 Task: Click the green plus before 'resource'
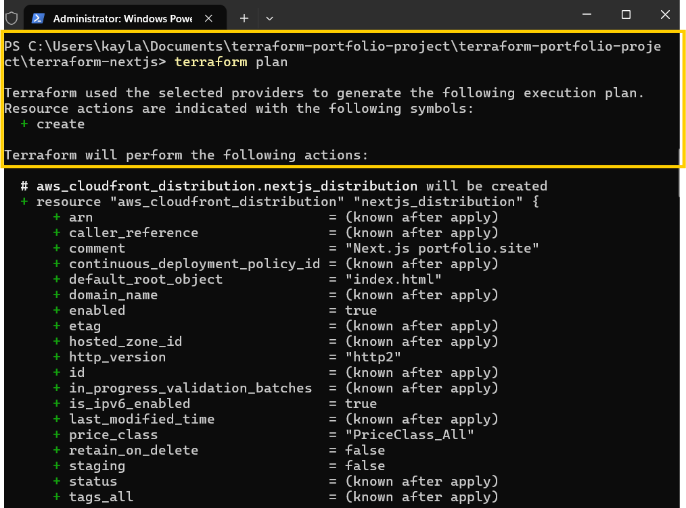tap(24, 201)
